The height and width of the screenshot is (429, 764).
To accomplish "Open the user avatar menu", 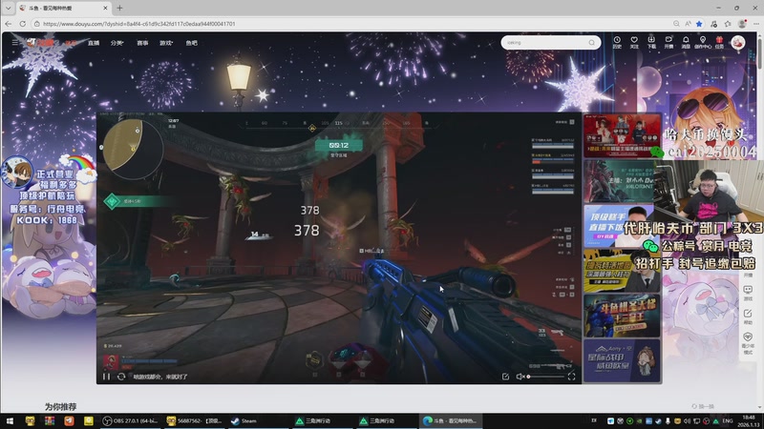I will pyautogui.click(x=738, y=43).
